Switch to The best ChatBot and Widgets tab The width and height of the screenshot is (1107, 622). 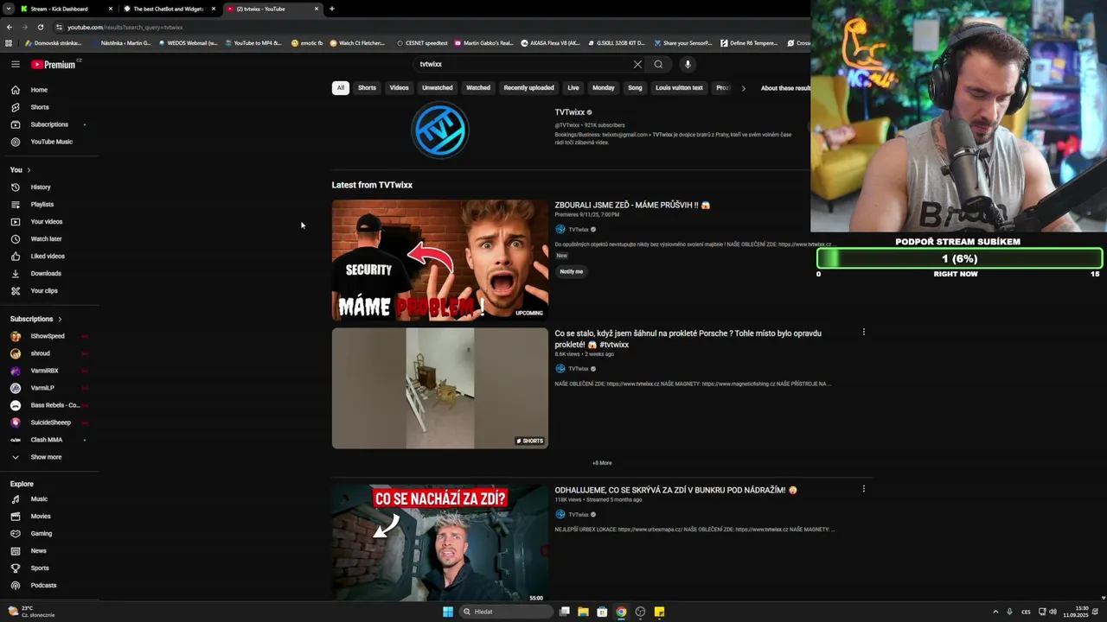(169, 9)
